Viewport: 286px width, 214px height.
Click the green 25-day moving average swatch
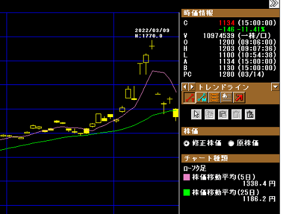[x=186, y=193]
